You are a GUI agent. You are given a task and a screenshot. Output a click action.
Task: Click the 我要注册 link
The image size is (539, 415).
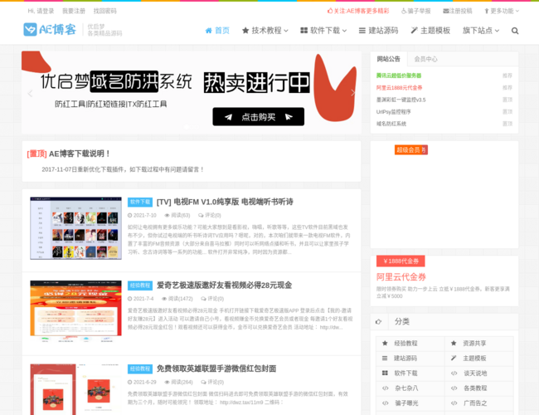74,11
